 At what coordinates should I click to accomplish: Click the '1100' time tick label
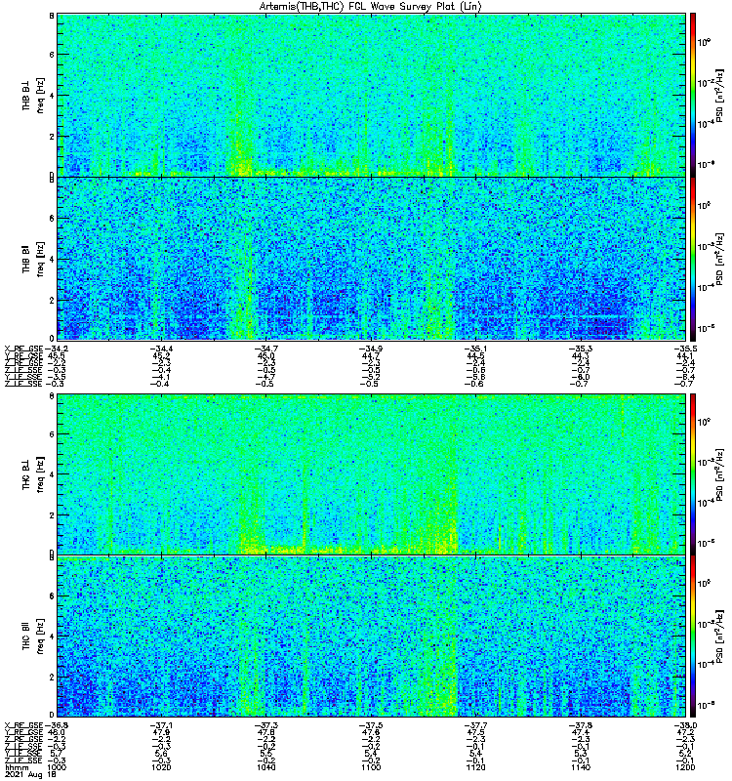[371, 767]
